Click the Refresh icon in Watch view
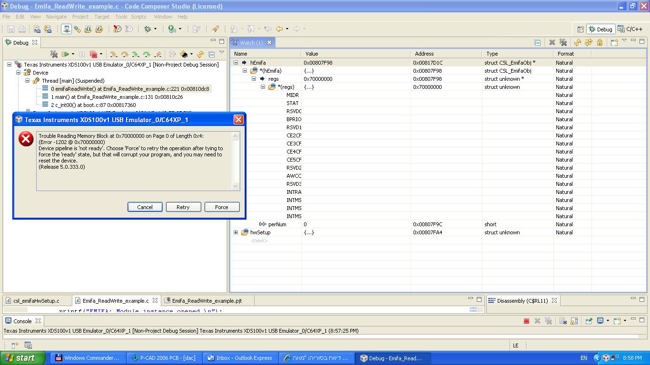The height and width of the screenshot is (365, 650). [577, 42]
